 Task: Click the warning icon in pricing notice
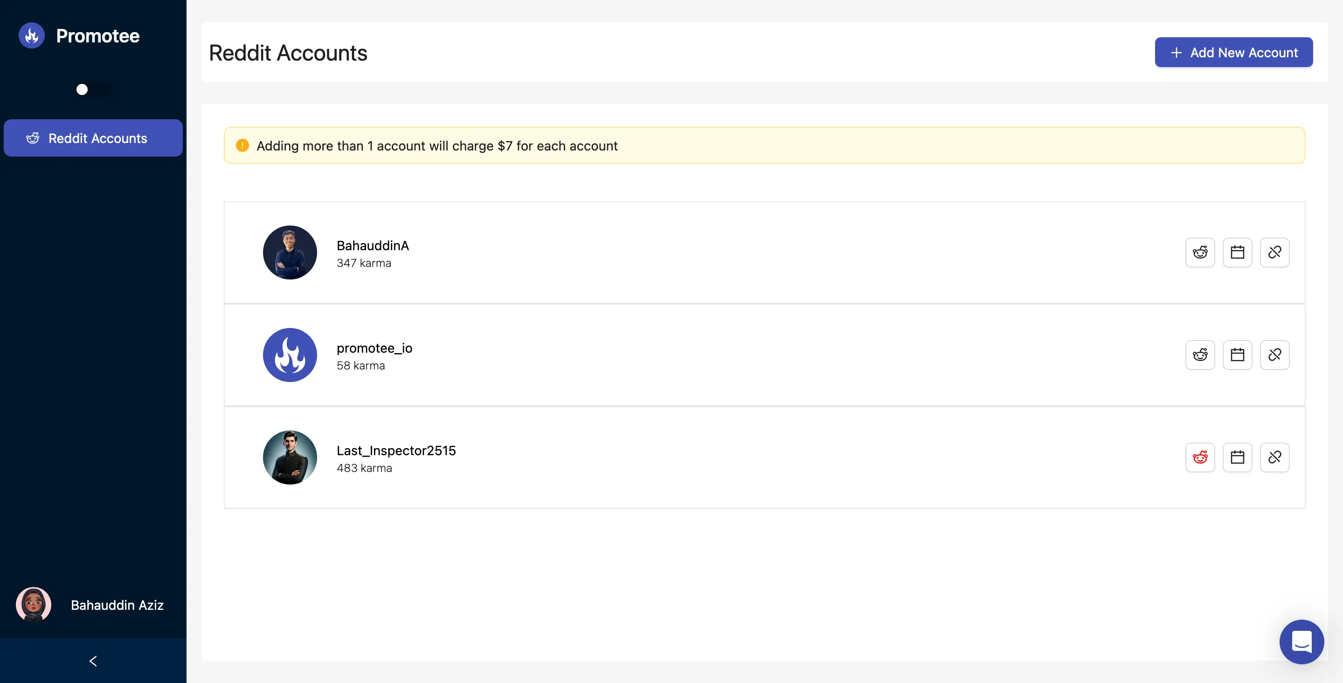(242, 145)
